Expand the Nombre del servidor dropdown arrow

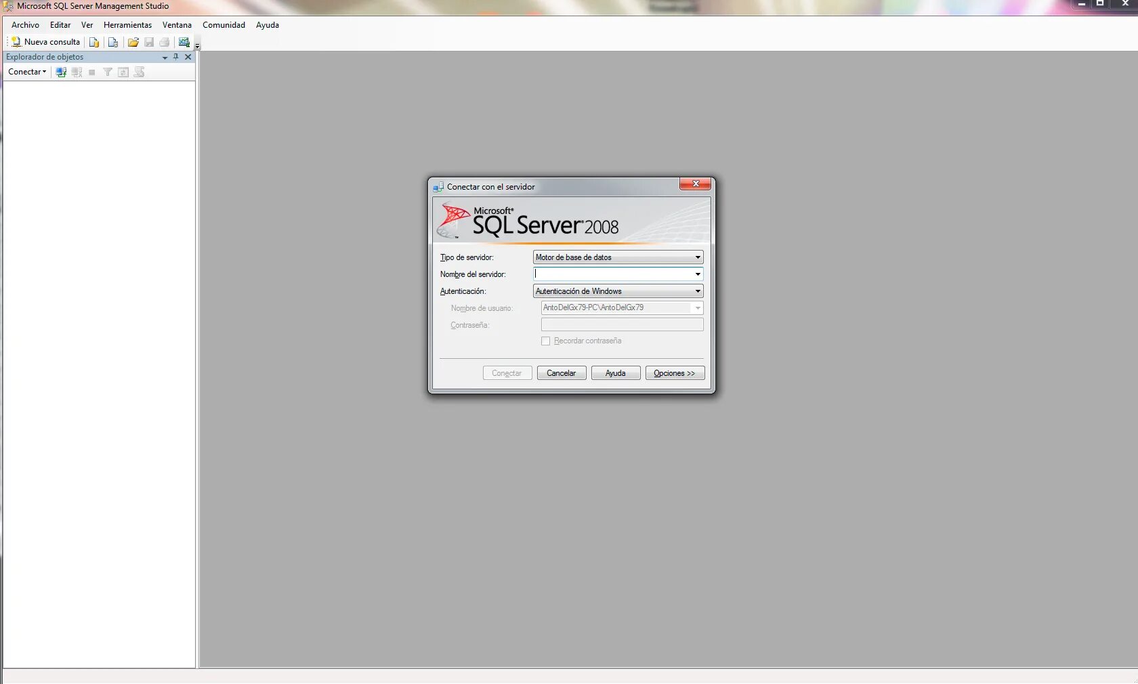click(x=698, y=274)
